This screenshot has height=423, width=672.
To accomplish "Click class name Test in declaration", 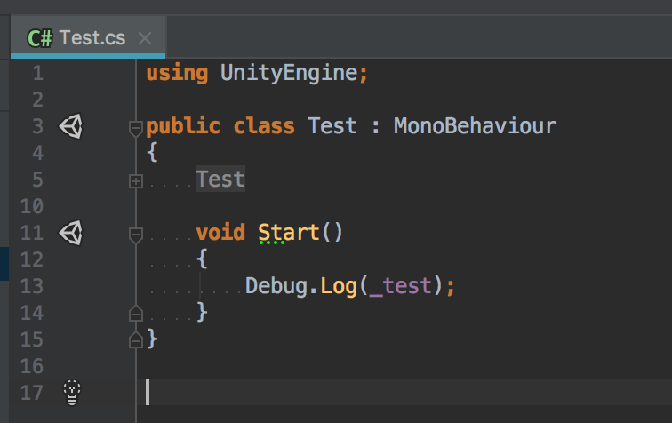I will coord(332,126).
